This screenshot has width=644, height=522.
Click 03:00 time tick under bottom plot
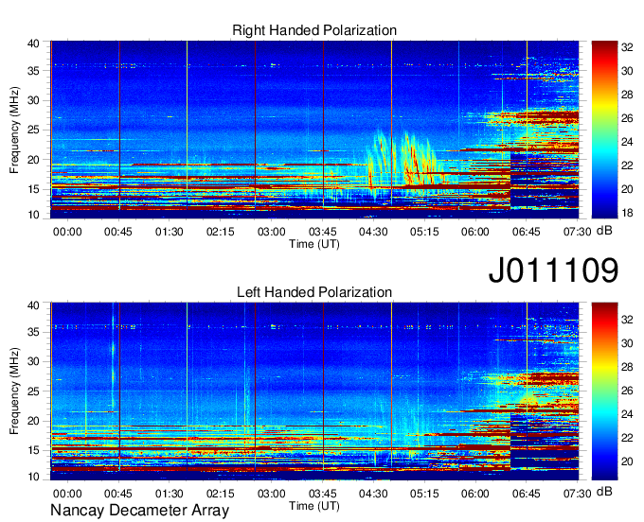pos(271,494)
